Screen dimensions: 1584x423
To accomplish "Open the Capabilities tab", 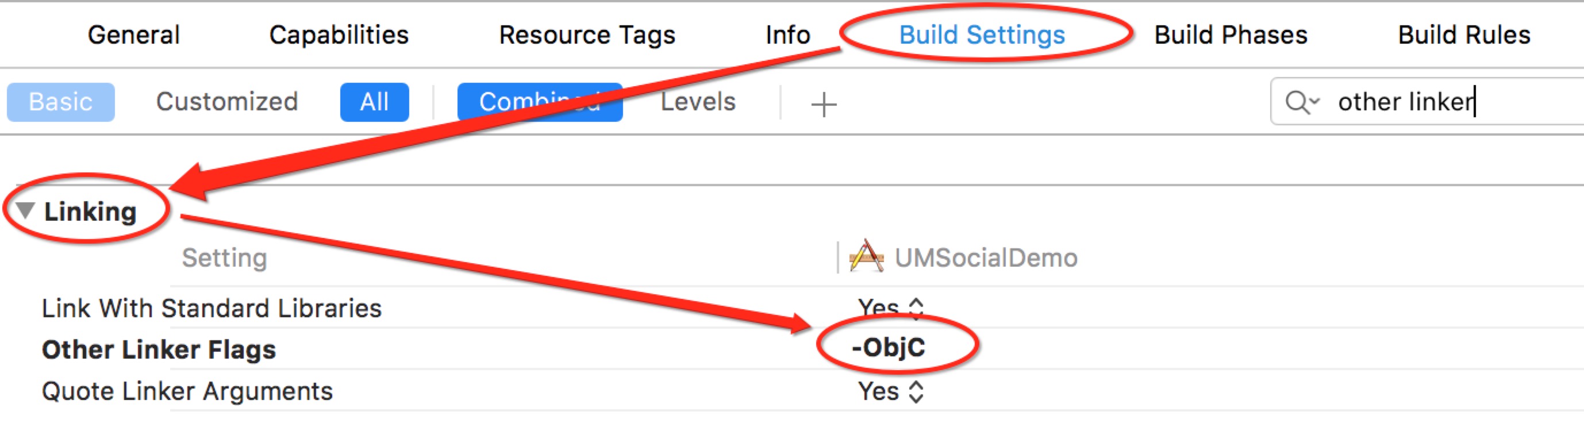I will 339,35.
